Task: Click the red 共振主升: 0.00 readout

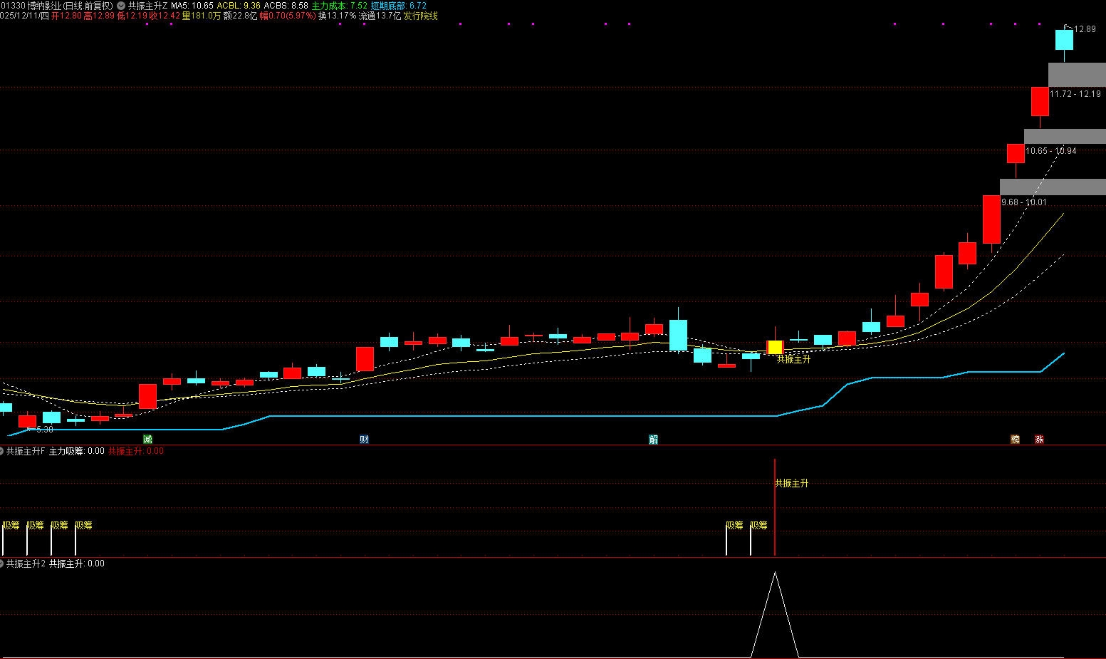Action: [x=136, y=451]
